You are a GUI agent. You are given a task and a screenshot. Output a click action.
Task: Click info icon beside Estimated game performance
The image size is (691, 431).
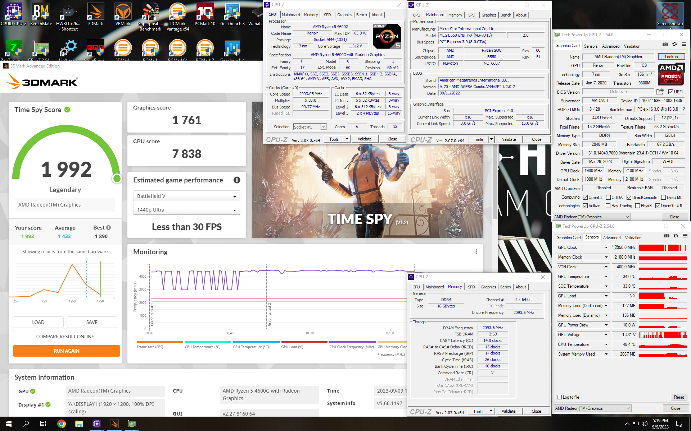pyautogui.click(x=237, y=180)
